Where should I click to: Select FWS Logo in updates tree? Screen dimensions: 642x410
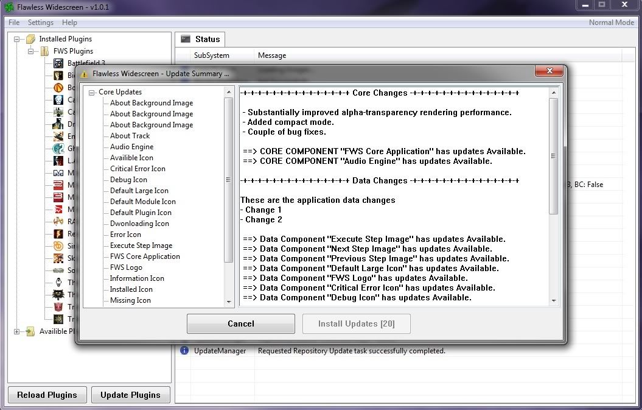[x=126, y=267]
